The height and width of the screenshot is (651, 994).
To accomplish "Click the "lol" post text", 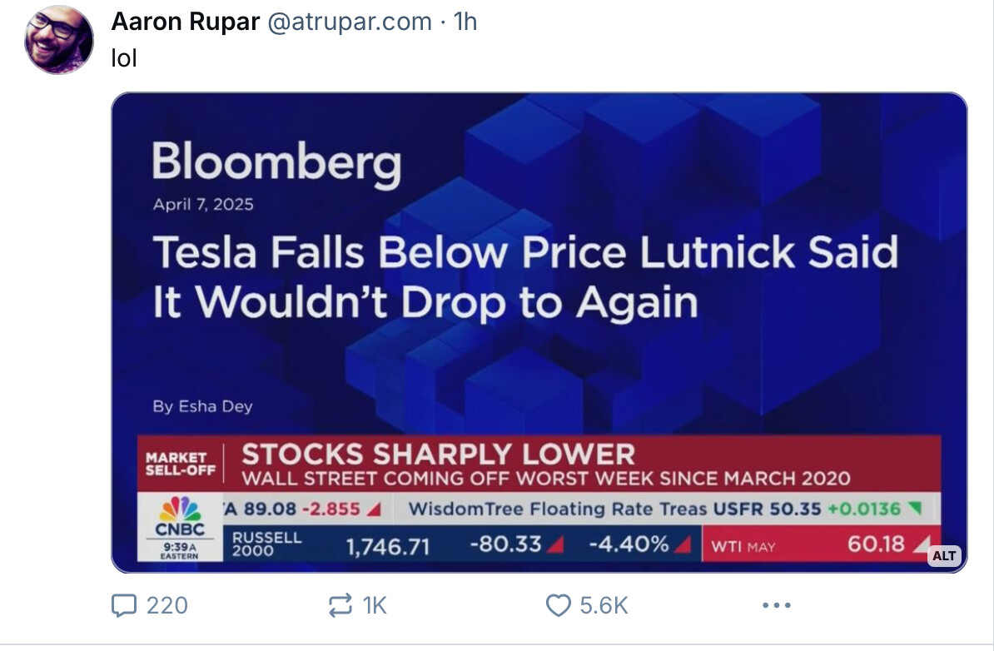I will pyautogui.click(x=123, y=58).
